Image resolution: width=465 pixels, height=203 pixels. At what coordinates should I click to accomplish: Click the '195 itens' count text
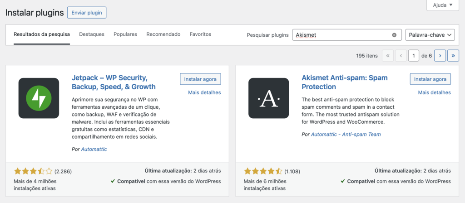(x=367, y=56)
